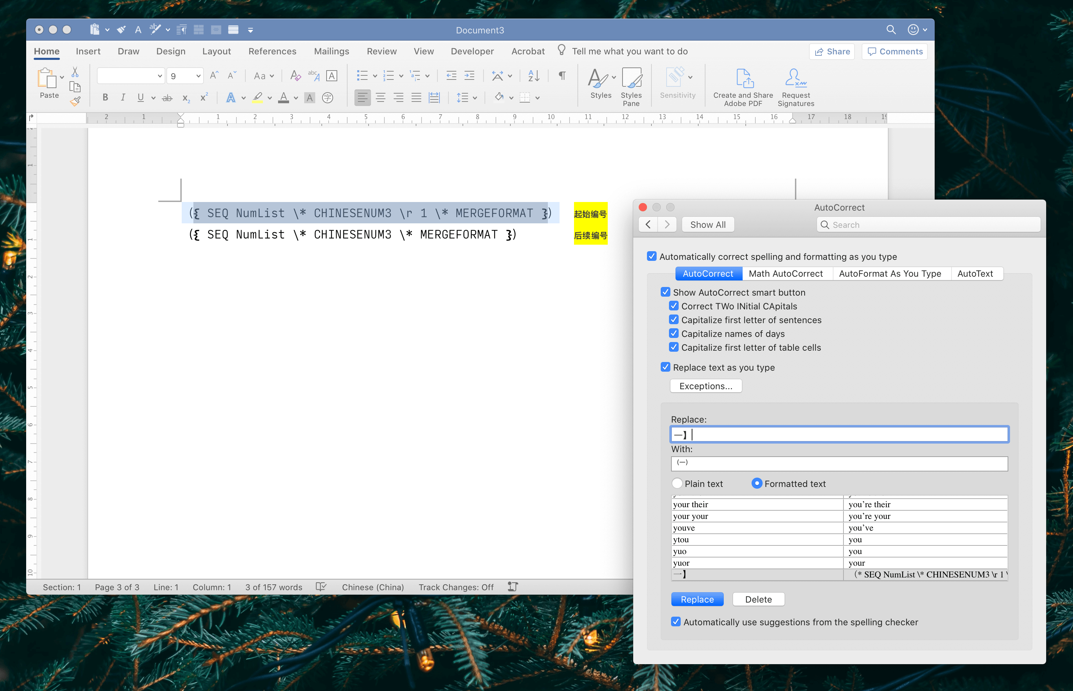Toggle Bold formatting in the ribbon
Viewport: 1073px width, 691px height.
(x=105, y=97)
